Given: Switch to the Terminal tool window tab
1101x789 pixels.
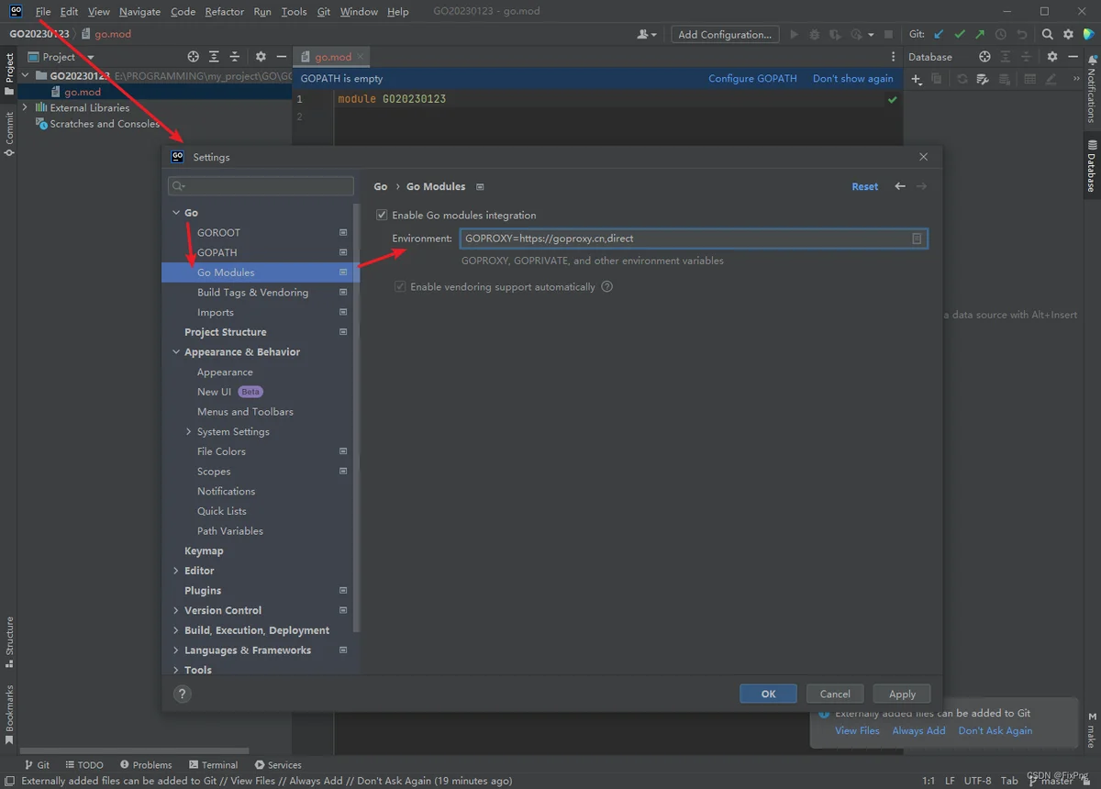Looking at the screenshot, I should click(213, 765).
